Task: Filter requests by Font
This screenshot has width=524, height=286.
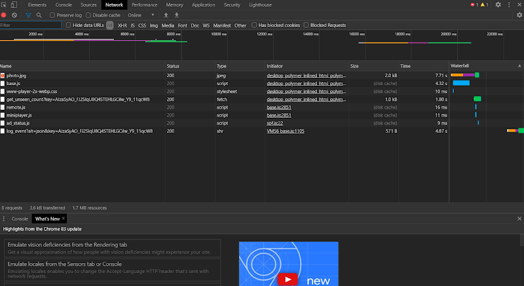Action: coord(183,26)
